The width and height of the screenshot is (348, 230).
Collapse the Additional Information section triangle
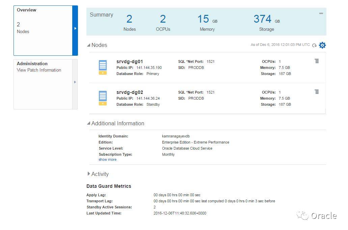tap(88, 123)
